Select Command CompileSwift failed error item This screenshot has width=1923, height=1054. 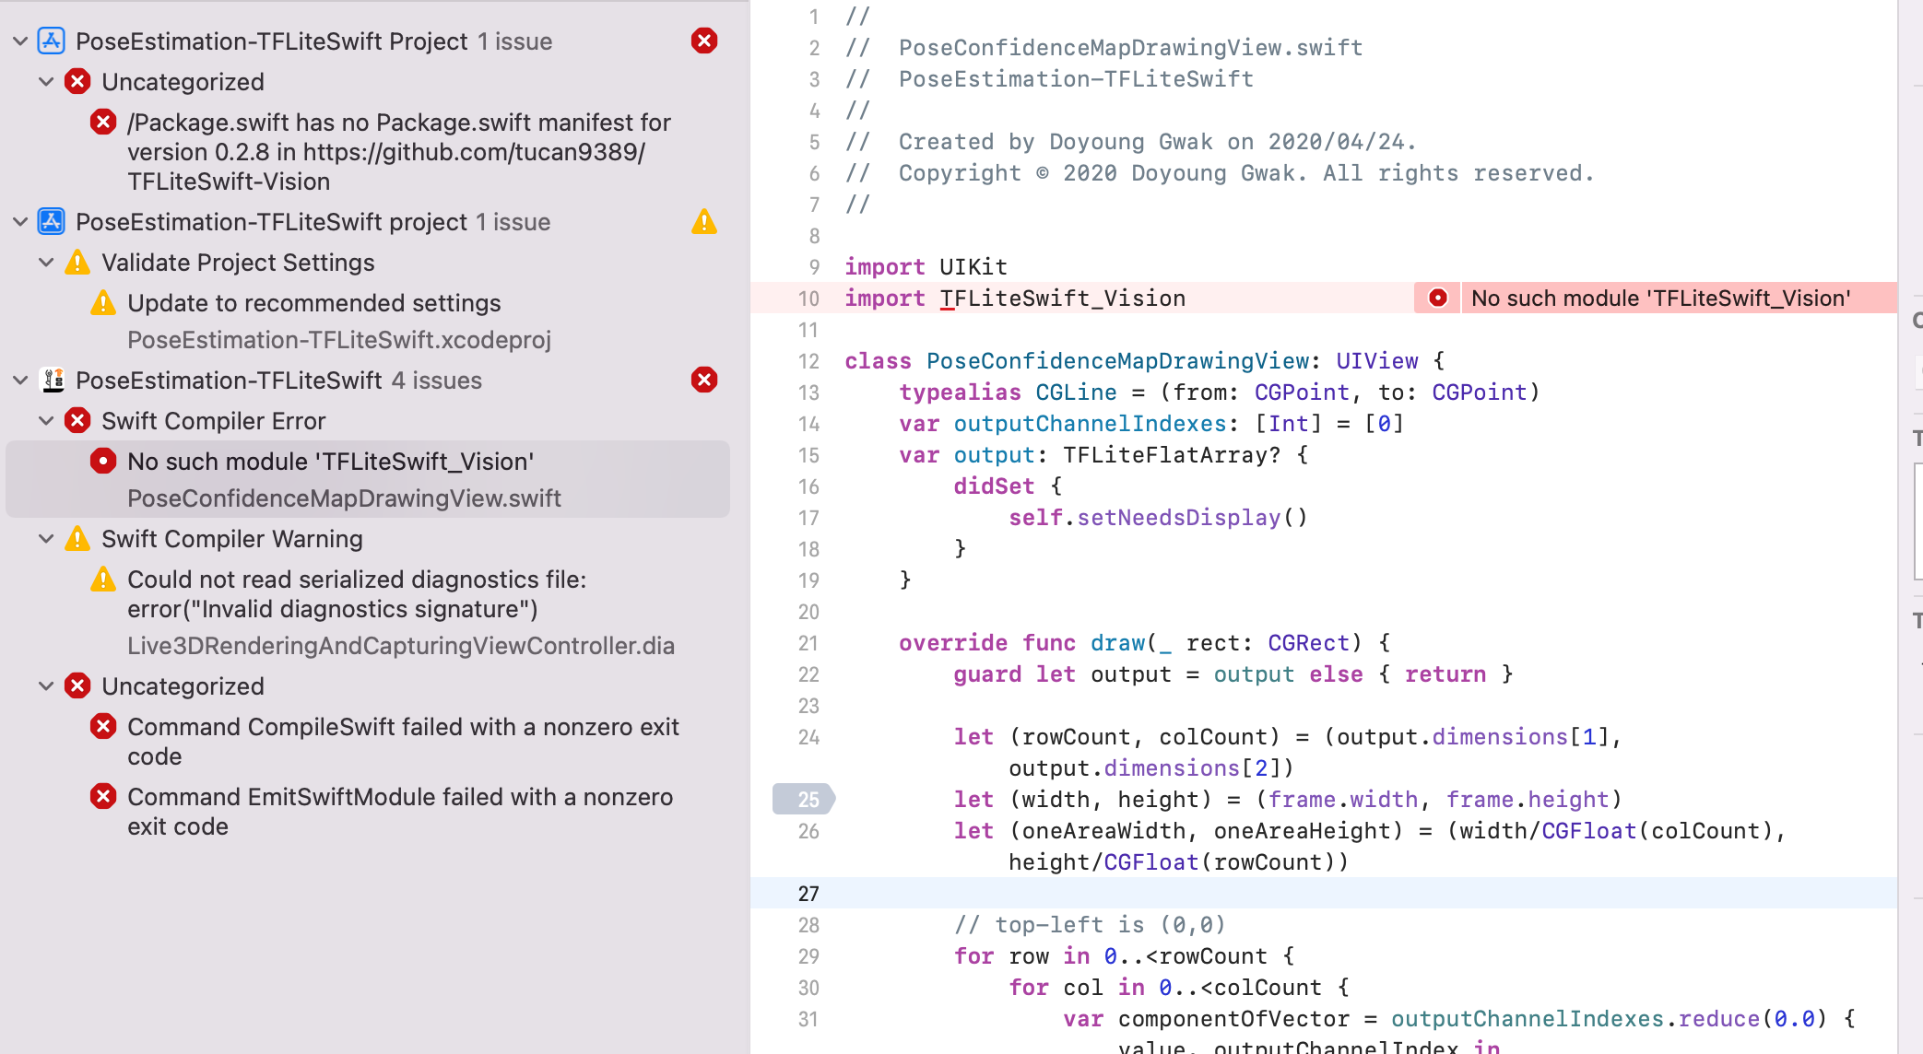[402, 741]
